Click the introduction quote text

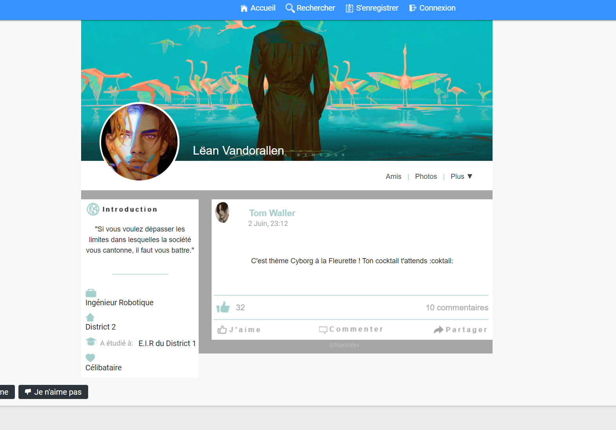tap(140, 240)
